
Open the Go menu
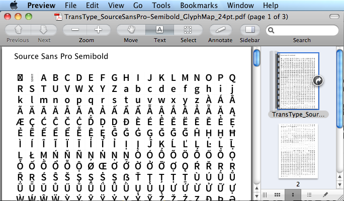click(138, 5)
